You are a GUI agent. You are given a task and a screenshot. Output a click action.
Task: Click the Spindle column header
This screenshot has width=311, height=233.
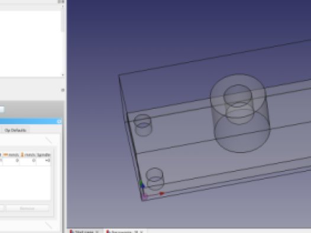tap(44, 155)
